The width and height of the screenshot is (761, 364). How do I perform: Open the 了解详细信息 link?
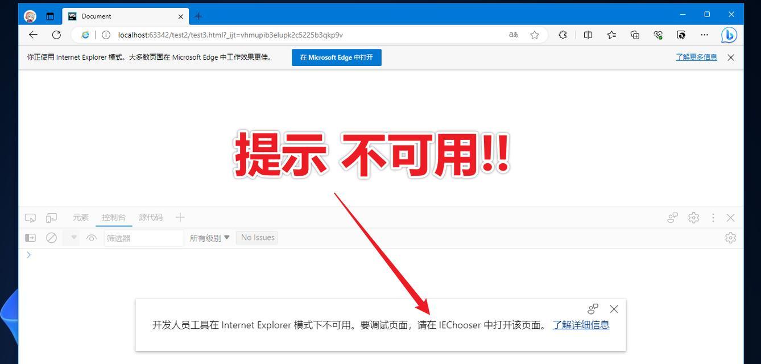pos(581,325)
